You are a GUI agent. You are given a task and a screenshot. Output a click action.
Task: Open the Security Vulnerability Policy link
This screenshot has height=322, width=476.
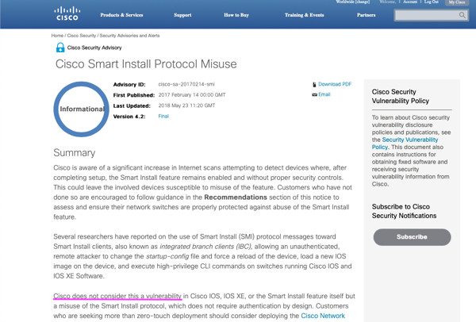tap(405, 144)
